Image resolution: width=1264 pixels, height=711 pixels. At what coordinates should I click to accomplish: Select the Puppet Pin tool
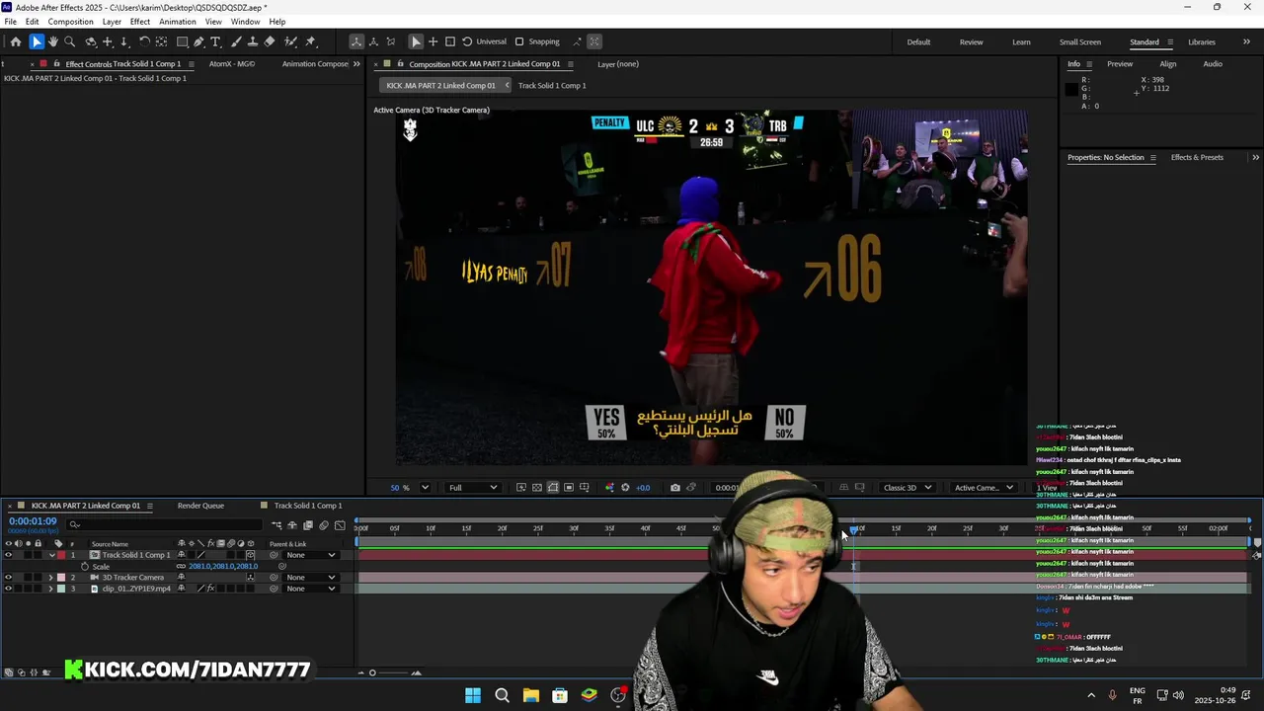310,41
